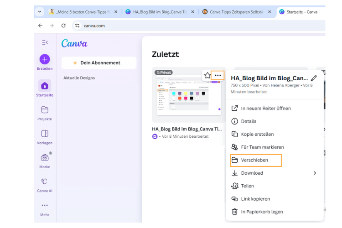Switch to the Canva Tipps Zeitsparen tab
This screenshot has width=342, height=228.
[233, 12]
